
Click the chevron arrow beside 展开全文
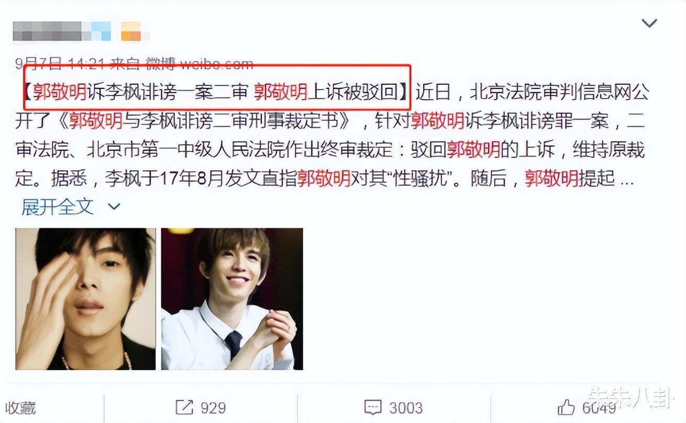point(114,207)
